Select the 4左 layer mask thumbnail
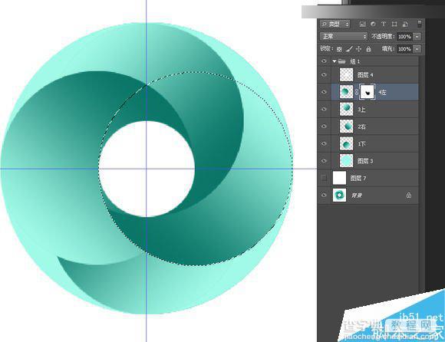 pos(368,92)
